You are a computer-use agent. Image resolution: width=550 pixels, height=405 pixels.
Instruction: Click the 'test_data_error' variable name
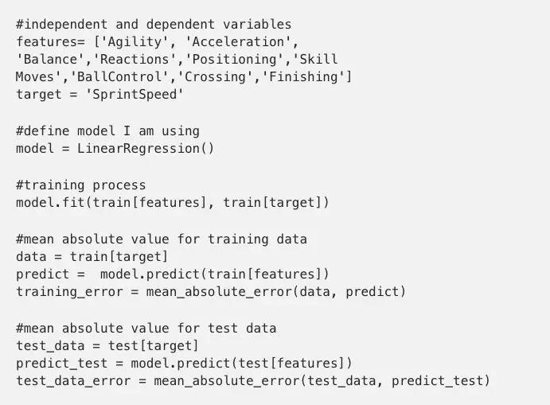point(73,381)
